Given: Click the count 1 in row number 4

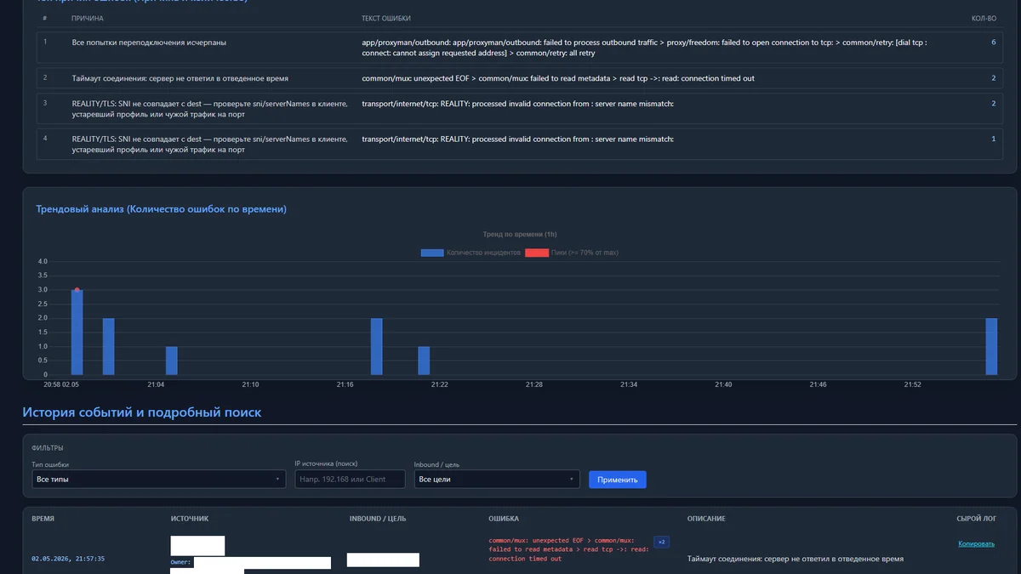Looking at the screenshot, I should point(994,139).
